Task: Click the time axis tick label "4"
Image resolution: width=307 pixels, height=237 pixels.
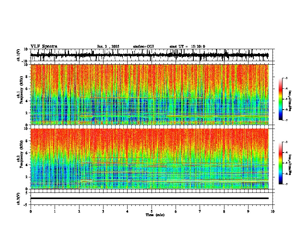Action: 128,211
